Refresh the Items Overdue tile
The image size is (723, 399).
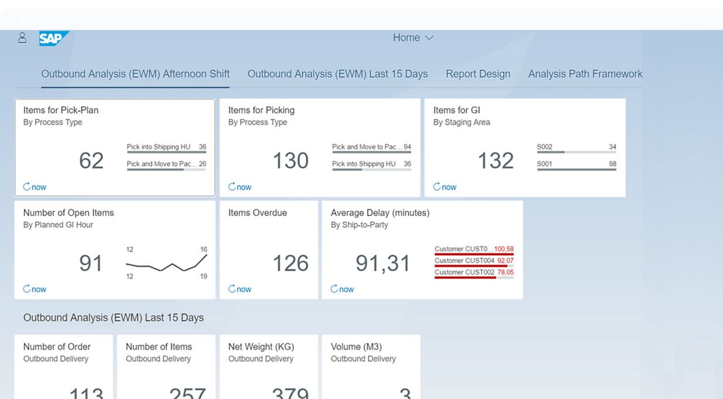(239, 289)
